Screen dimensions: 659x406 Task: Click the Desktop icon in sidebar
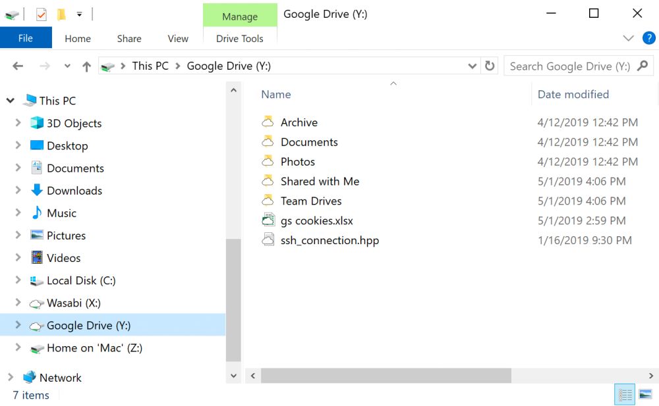click(37, 145)
